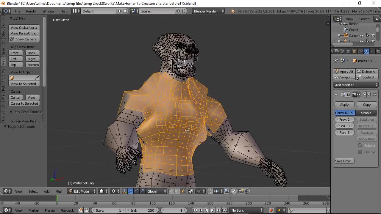Select vertex select mode
The height and width of the screenshot is (214, 381).
pyautogui.click(x=171, y=191)
